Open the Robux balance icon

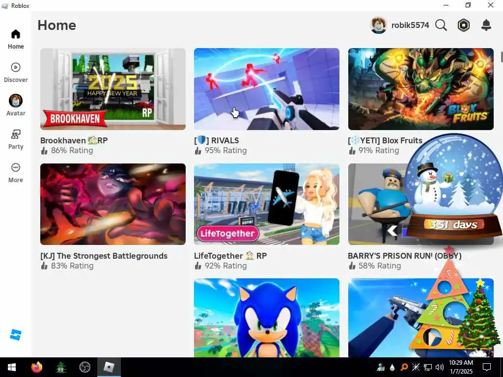pyautogui.click(x=463, y=25)
